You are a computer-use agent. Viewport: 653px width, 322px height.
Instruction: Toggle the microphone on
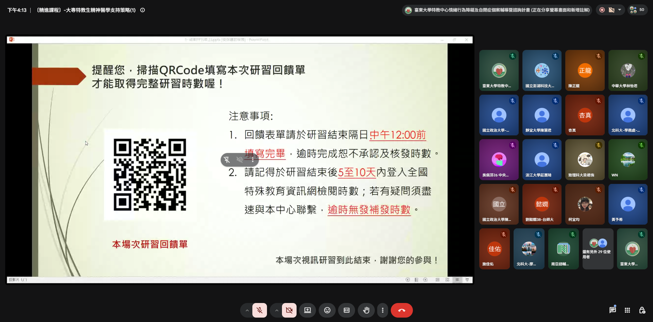[259, 310]
